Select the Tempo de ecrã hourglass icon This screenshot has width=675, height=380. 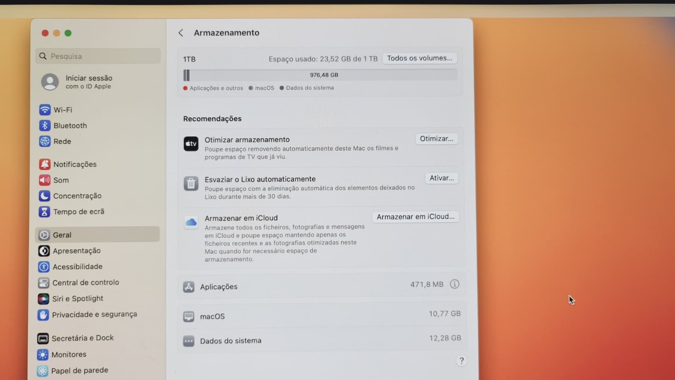[x=44, y=212]
